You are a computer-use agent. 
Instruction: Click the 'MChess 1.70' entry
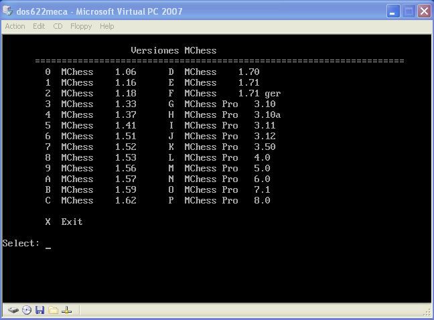pyautogui.click(x=214, y=72)
